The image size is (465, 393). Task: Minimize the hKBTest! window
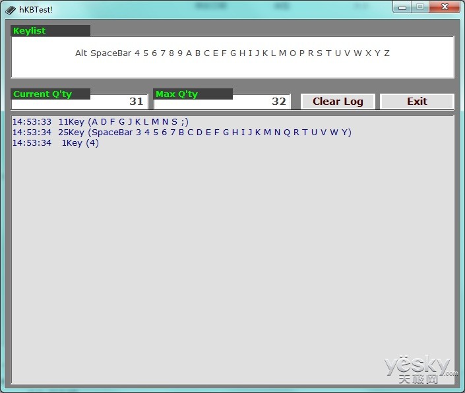click(402, 7)
